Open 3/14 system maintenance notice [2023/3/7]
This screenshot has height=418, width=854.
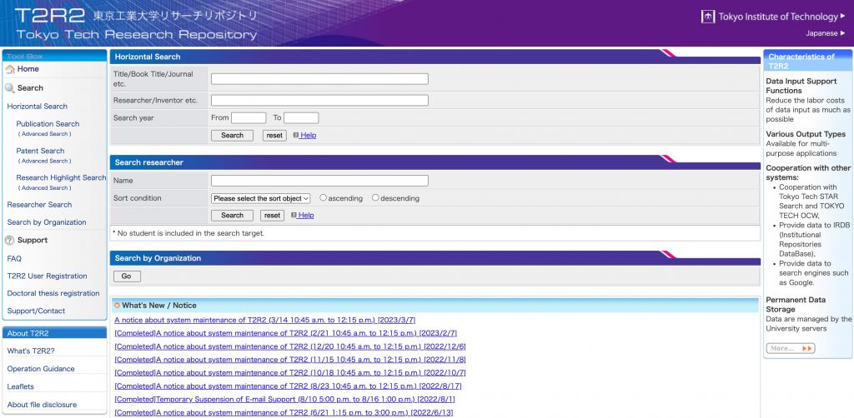click(265, 320)
